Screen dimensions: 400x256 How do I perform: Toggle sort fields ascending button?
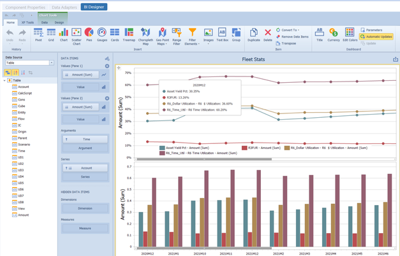tap(15, 73)
